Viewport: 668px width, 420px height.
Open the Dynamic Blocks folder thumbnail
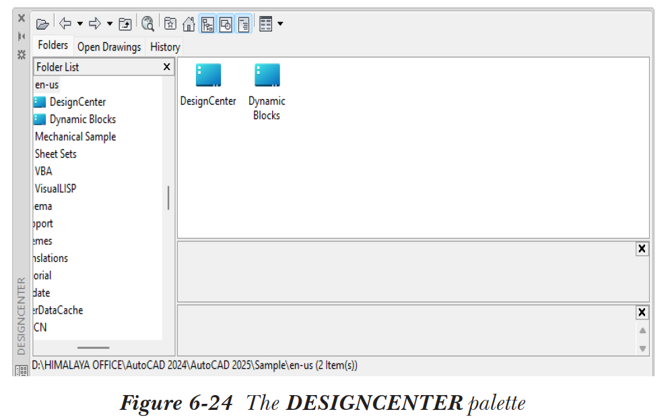267,75
